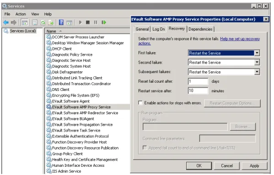
Task: Sort by the Name column header
Action: (x=87, y=31)
